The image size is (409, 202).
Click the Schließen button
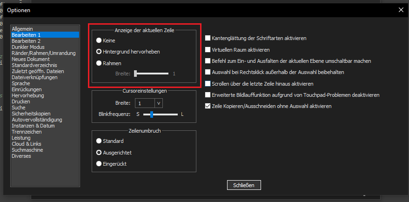(x=244, y=185)
